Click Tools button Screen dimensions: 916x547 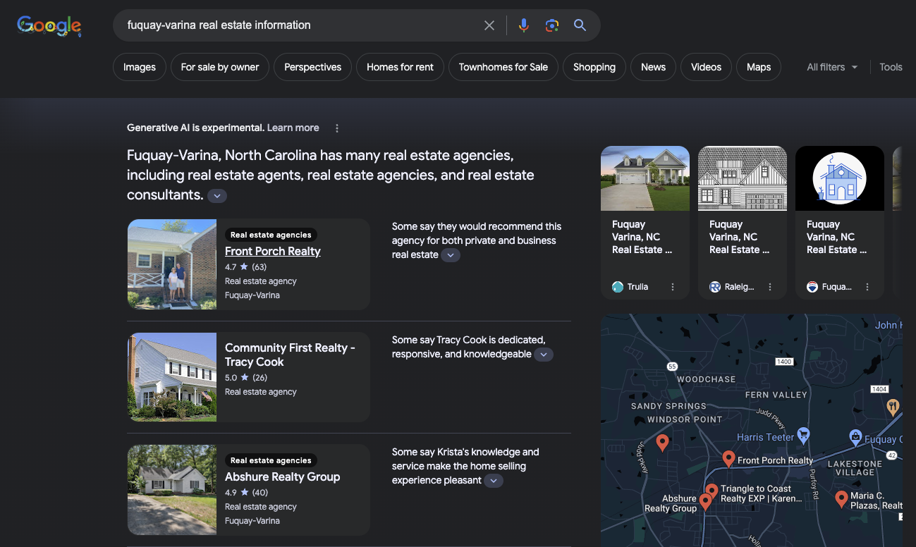[x=891, y=67]
